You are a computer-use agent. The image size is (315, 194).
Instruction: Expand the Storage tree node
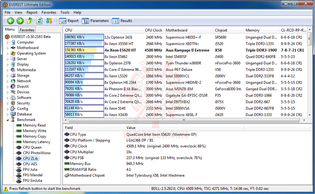coord(7,76)
